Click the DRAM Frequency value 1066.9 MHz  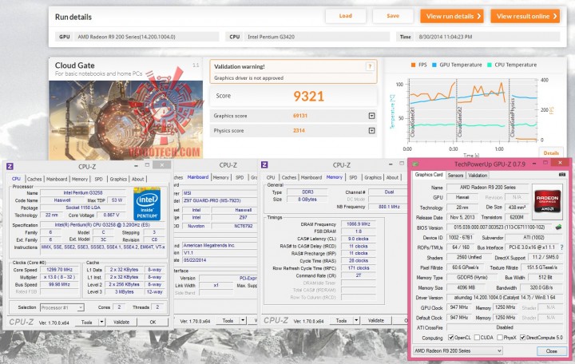pyautogui.click(x=359, y=224)
